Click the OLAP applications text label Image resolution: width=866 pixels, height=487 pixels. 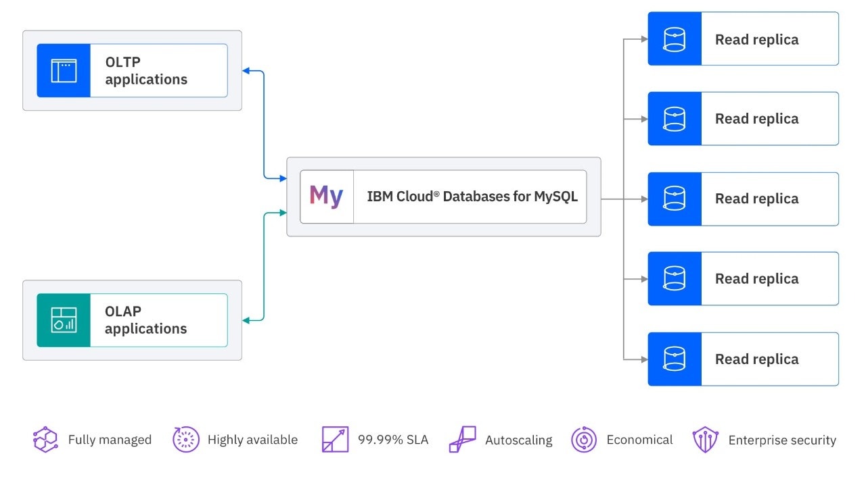pyautogui.click(x=145, y=320)
